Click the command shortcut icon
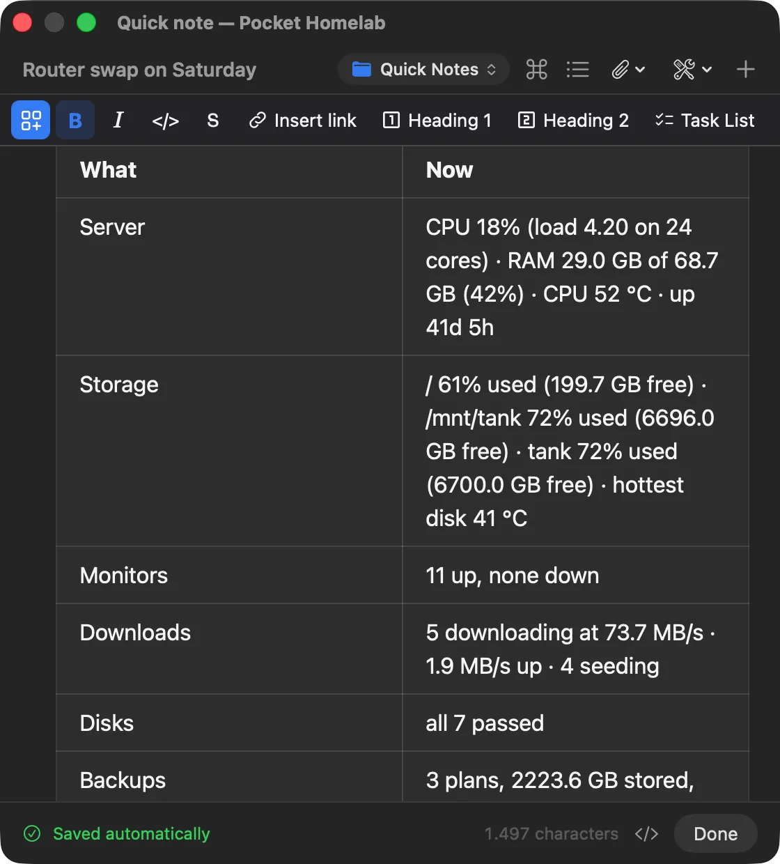The width and height of the screenshot is (780, 864). [536, 70]
